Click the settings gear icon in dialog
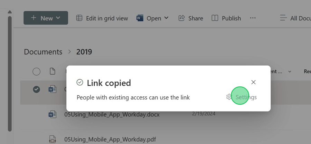 229,97
